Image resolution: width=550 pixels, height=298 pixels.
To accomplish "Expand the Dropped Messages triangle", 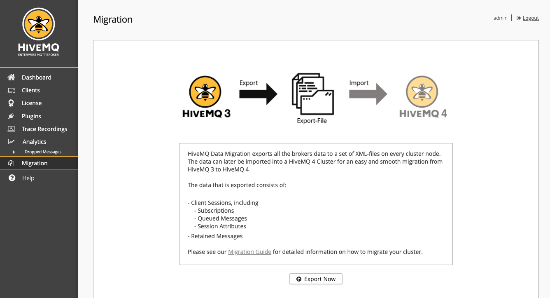I will (14, 152).
